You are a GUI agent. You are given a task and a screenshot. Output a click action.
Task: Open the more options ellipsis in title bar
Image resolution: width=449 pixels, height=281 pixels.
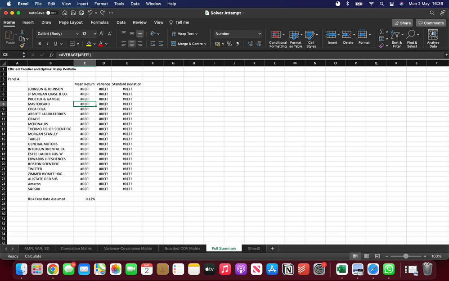[111, 13]
